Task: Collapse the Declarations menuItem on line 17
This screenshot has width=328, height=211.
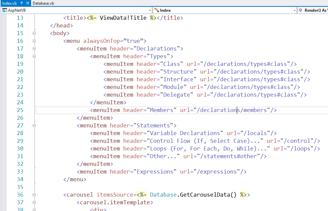Action: pyautogui.click(x=34, y=48)
